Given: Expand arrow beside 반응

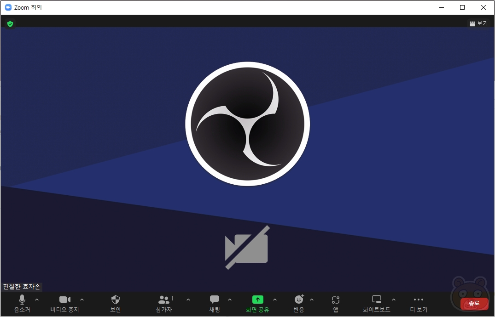Looking at the screenshot, I should click(312, 300).
